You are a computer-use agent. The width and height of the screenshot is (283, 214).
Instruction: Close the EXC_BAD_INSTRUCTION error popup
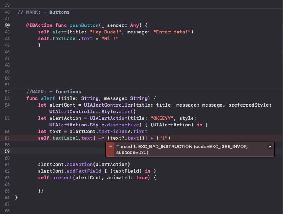pos(270,147)
